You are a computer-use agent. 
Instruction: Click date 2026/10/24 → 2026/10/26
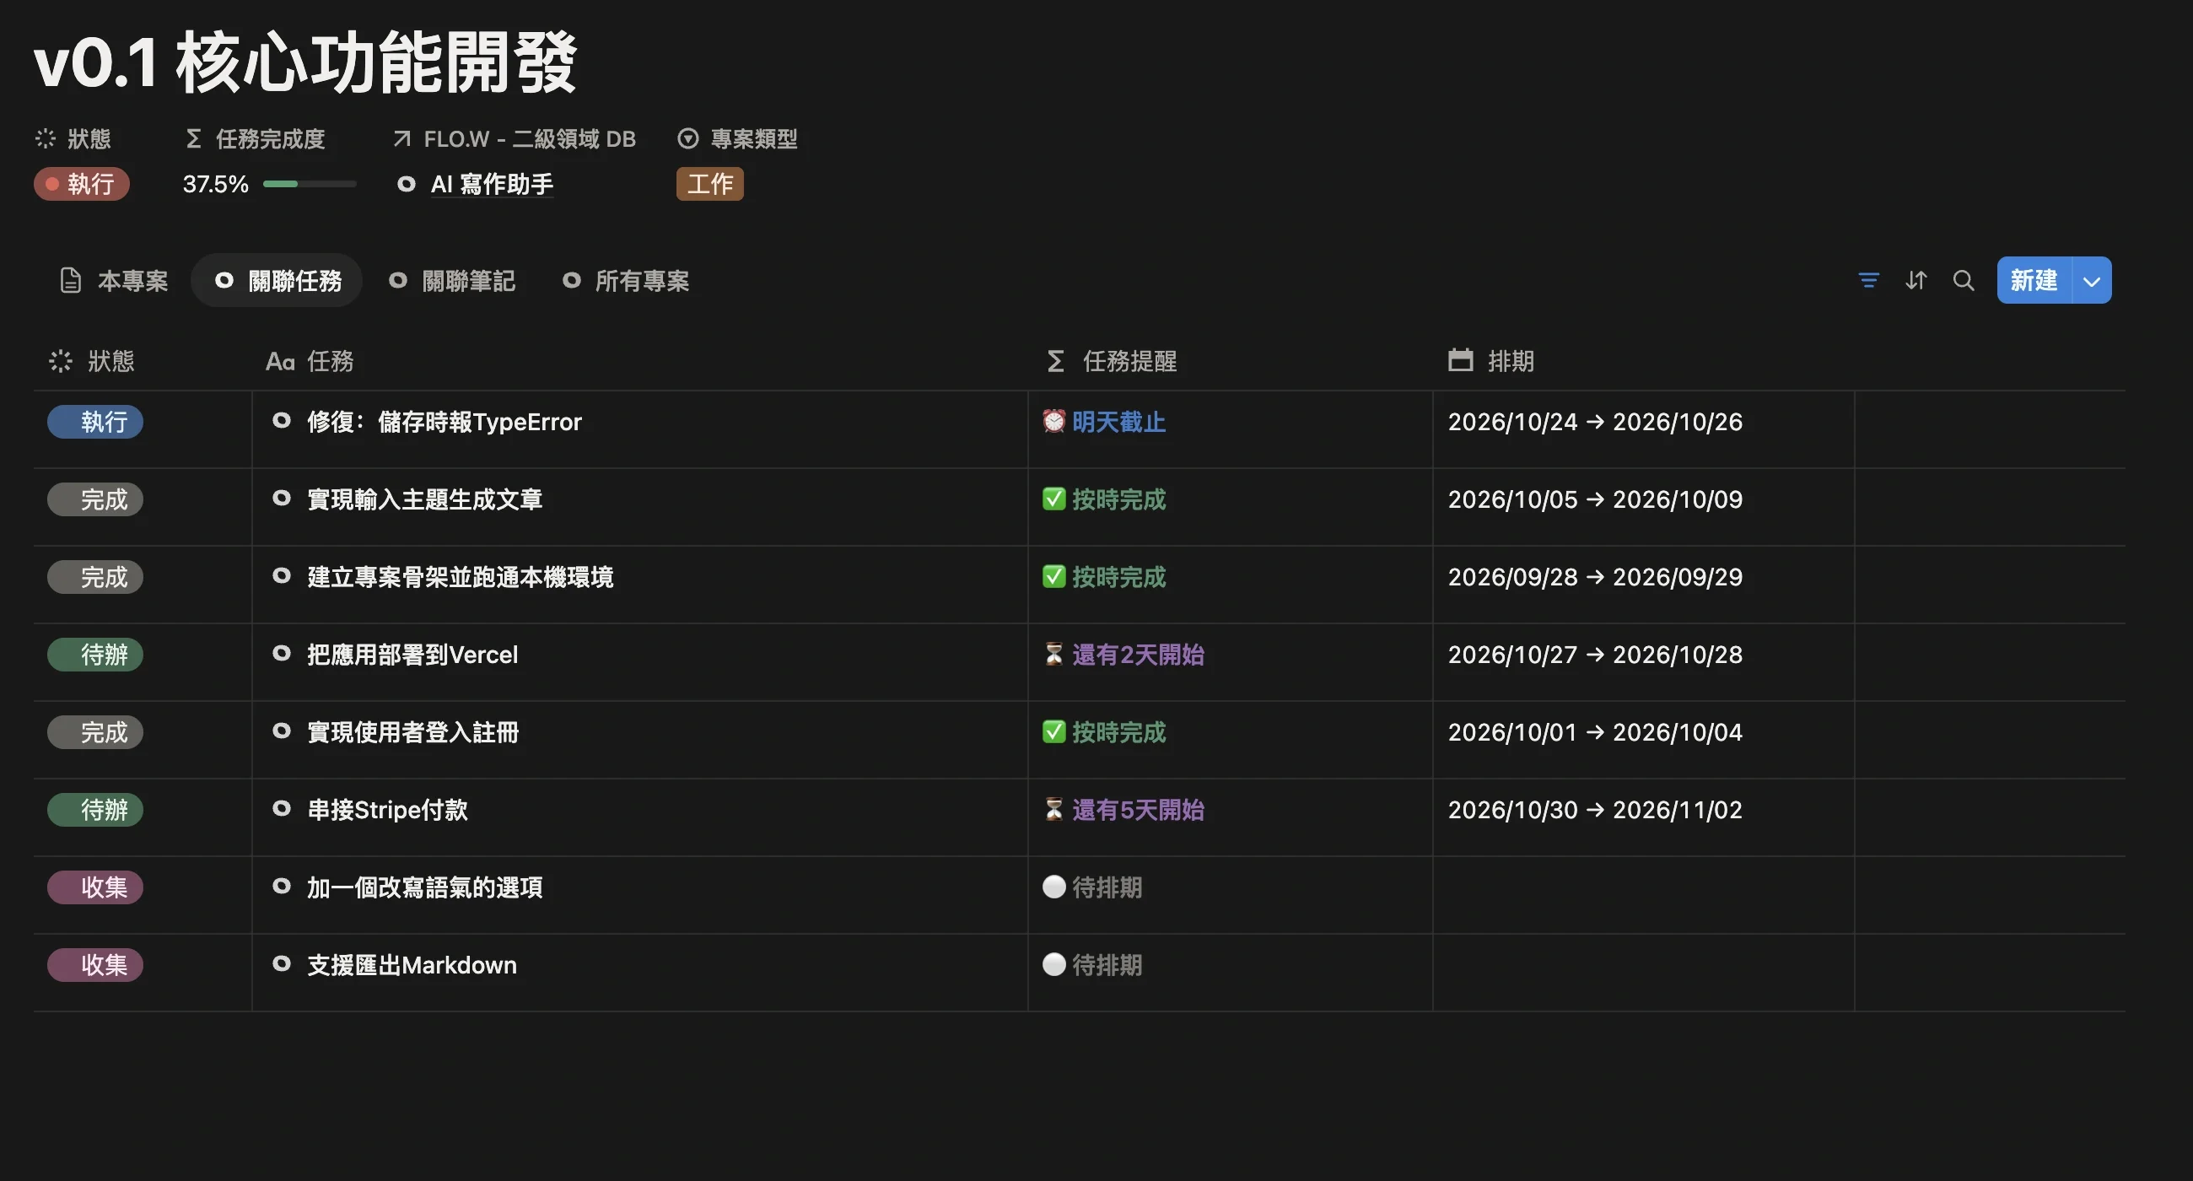pos(1595,422)
